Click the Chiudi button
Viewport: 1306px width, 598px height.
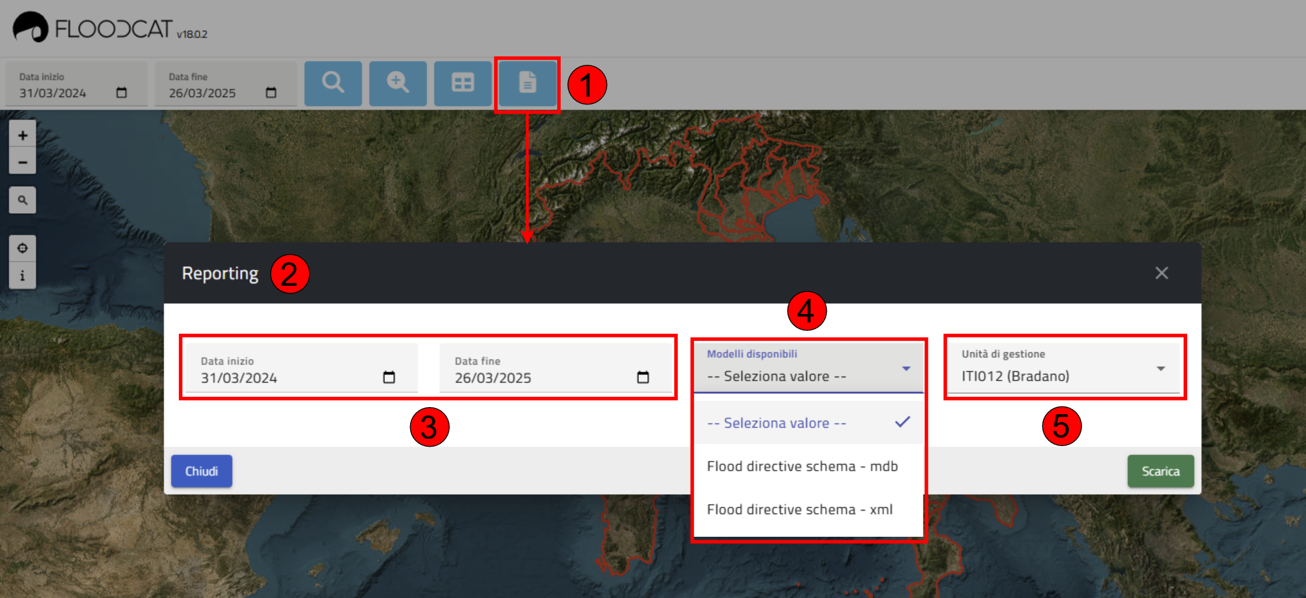[202, 471]
